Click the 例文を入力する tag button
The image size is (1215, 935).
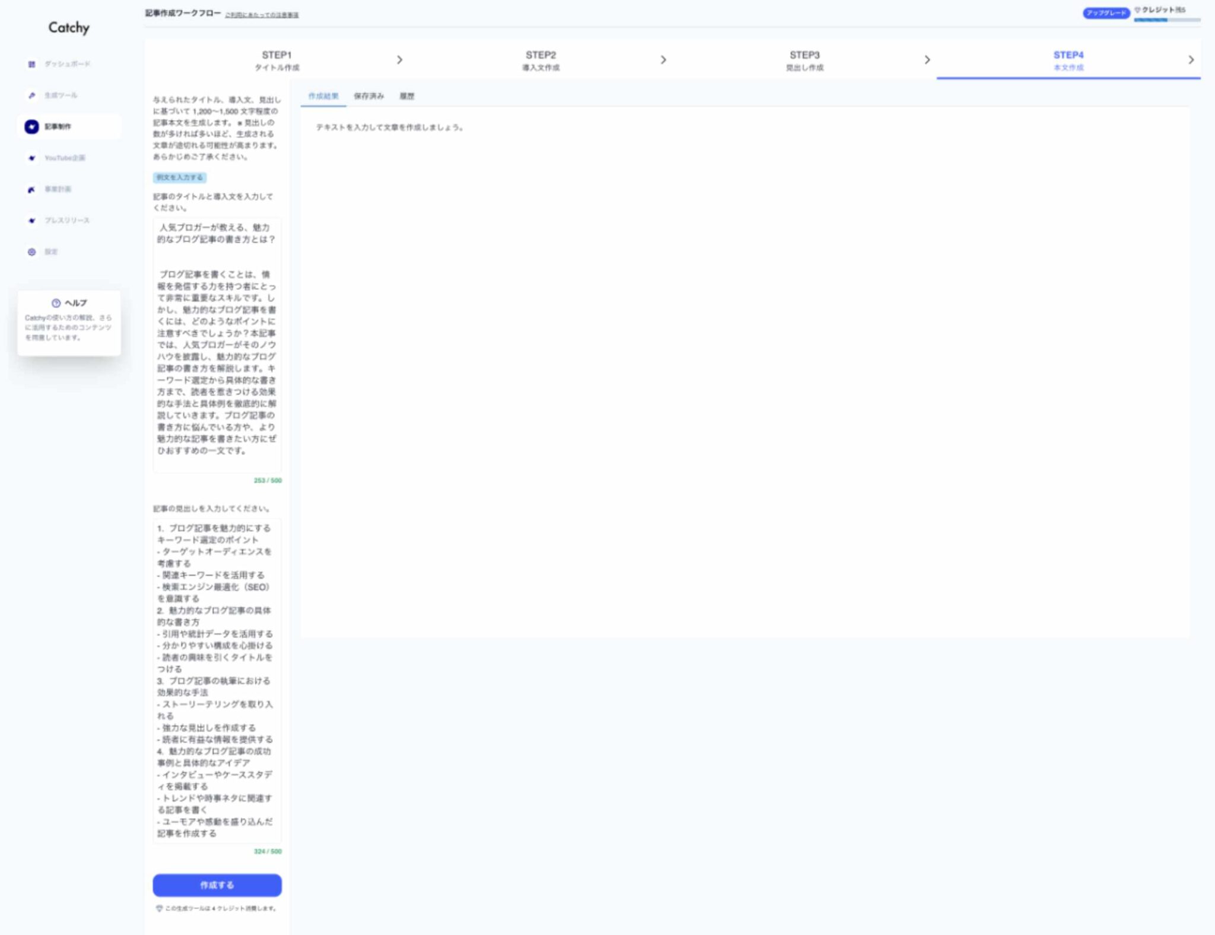179,177
